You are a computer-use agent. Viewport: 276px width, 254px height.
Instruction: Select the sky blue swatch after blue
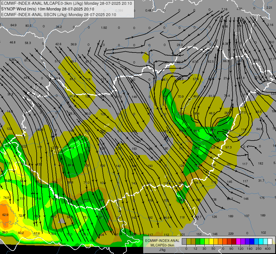[x=257, y=241]
